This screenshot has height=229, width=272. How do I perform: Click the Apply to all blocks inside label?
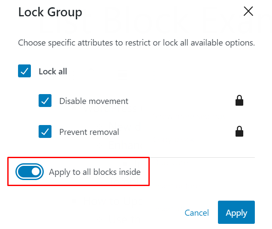[95, 172]
